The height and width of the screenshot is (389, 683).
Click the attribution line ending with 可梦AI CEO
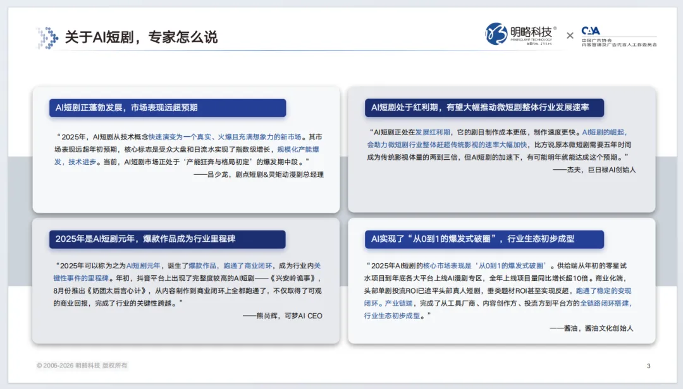click(x=283, y=316)
